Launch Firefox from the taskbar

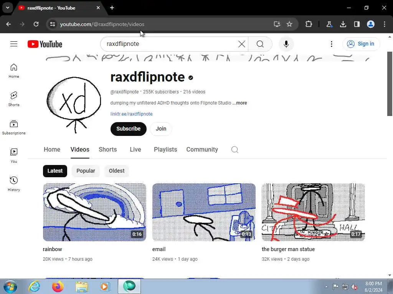click(58, 286)
